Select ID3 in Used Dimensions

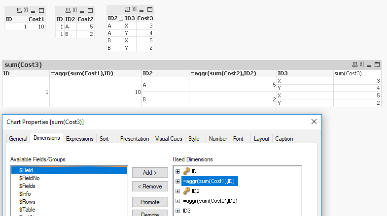(x=186, y=211)
